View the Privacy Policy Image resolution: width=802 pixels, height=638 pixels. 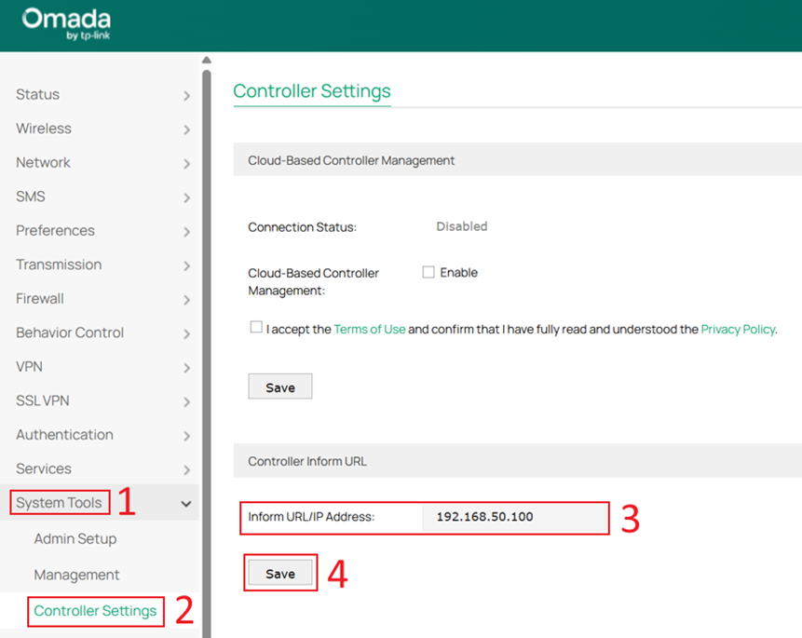(x=738, y=327)
